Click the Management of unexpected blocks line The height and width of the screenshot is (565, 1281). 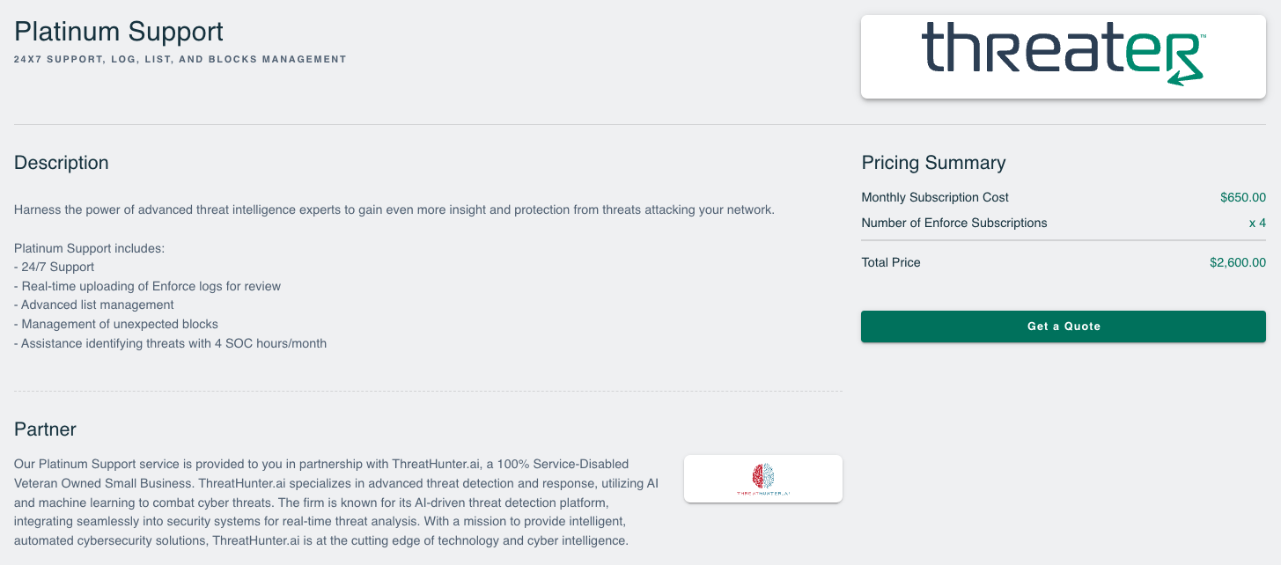click(116, 324)
